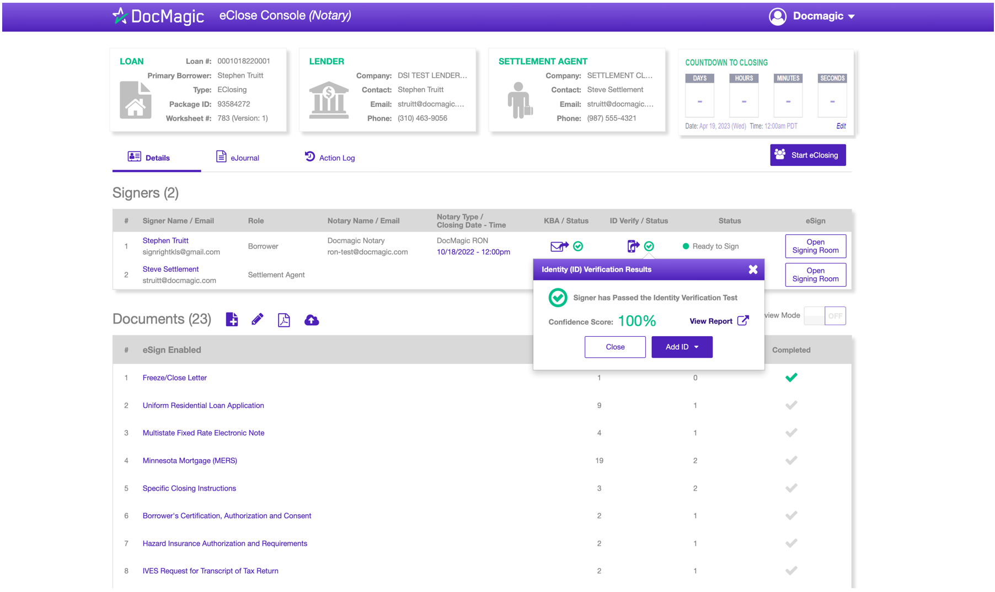Open Signing Room for Stephen Truitt
Screen dimensions: 995x592
coord(815,246)
